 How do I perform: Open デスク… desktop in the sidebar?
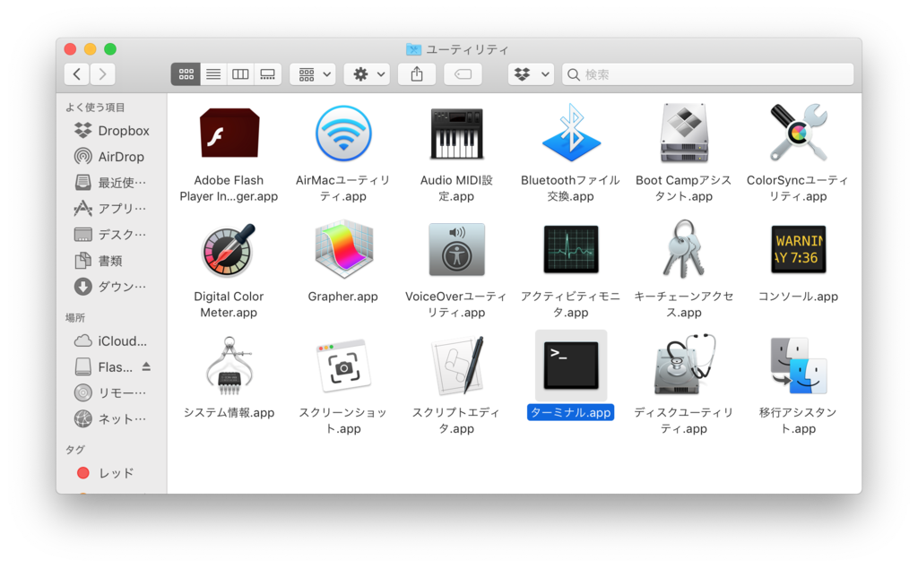[x=111, y=235]
